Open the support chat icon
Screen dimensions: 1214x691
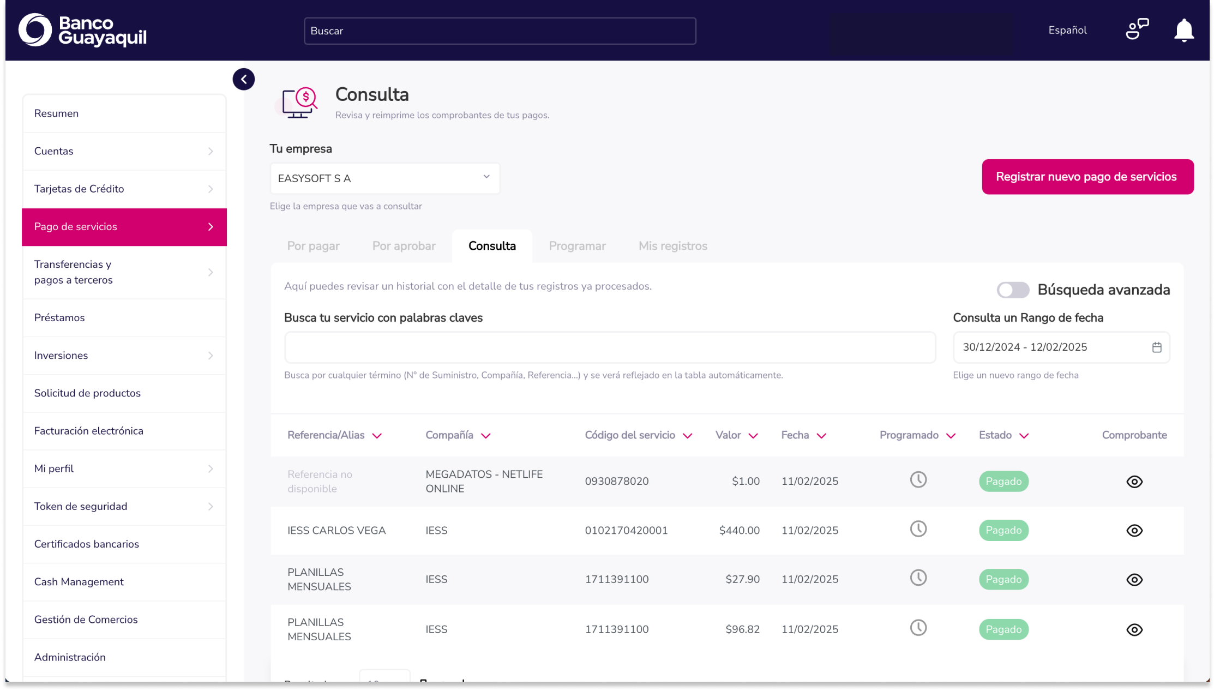[x=1137, y=29]
